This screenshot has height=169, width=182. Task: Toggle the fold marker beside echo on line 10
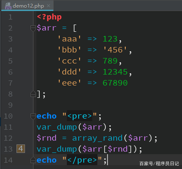coord(33,116)
